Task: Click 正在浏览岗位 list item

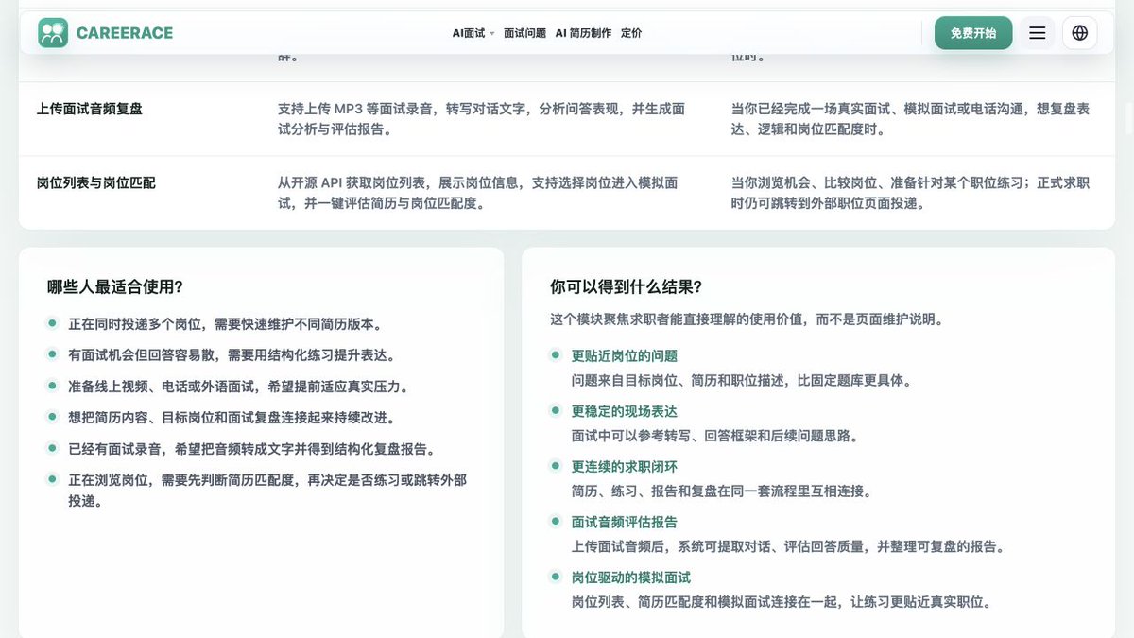Action: click(267, 491)
